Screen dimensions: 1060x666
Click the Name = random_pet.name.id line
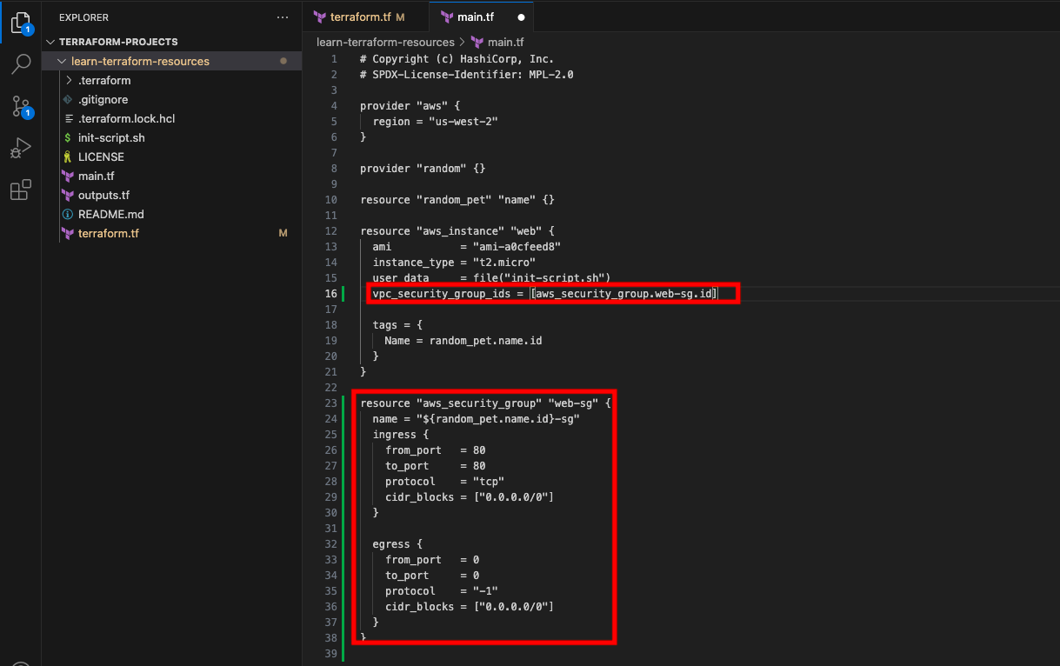pyautogui.click(x=463, y=341)
